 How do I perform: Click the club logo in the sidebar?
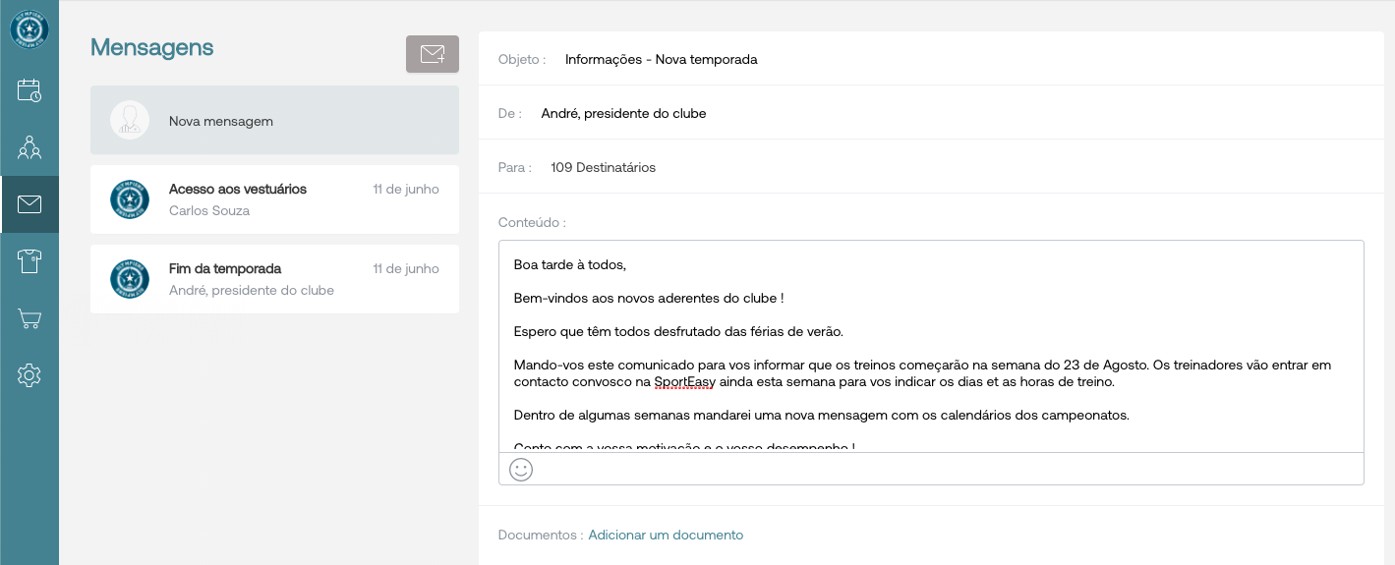(29, 29)
